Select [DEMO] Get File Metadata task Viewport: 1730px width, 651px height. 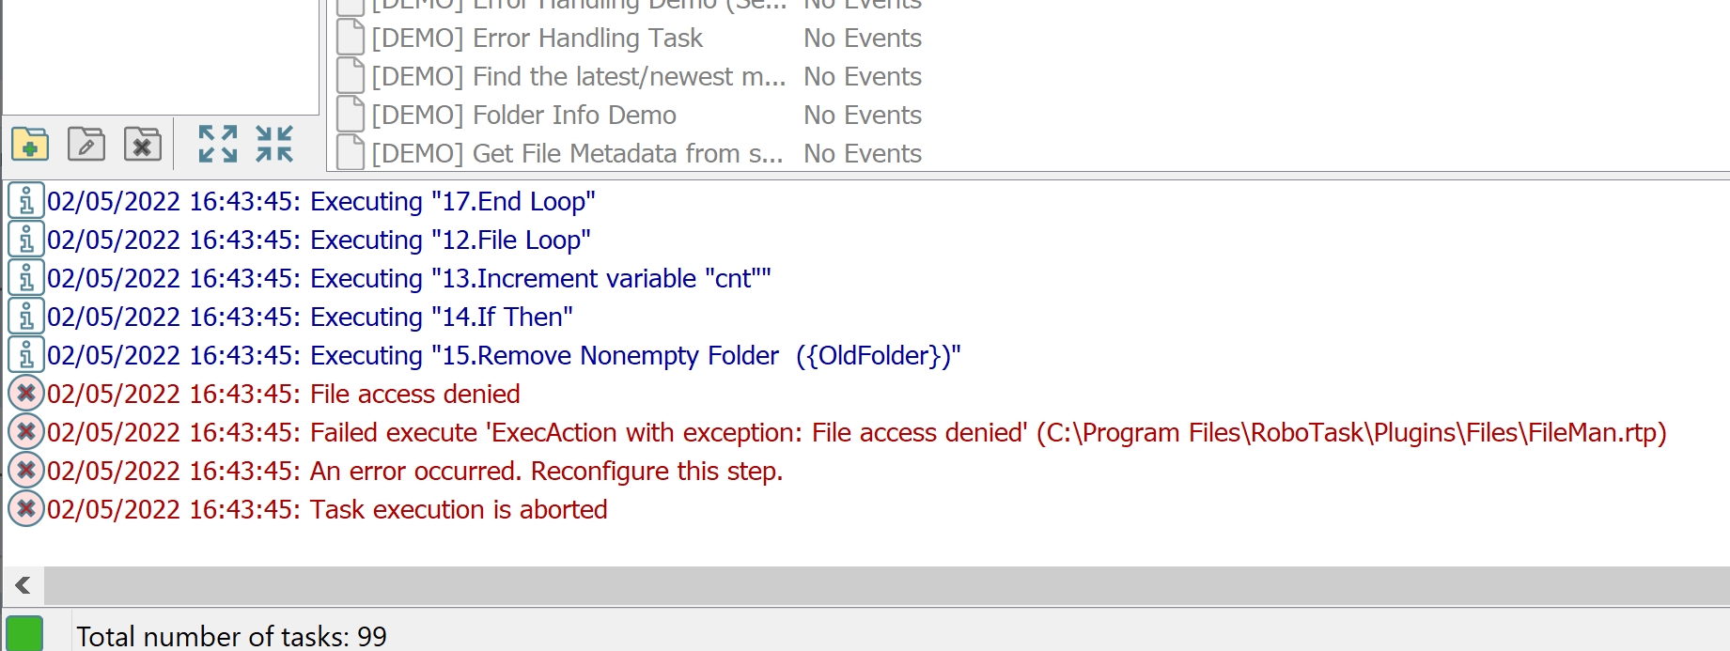click(x=630, y=153)
